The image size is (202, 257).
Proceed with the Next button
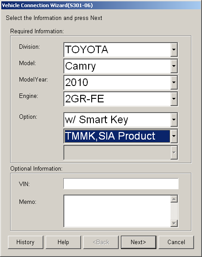click(139, 242)
